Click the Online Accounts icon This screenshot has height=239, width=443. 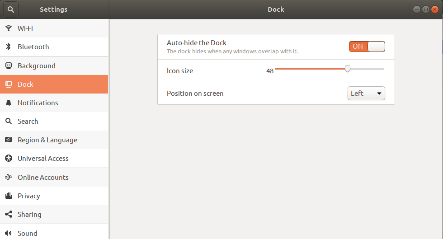click(x=8, y=177)
